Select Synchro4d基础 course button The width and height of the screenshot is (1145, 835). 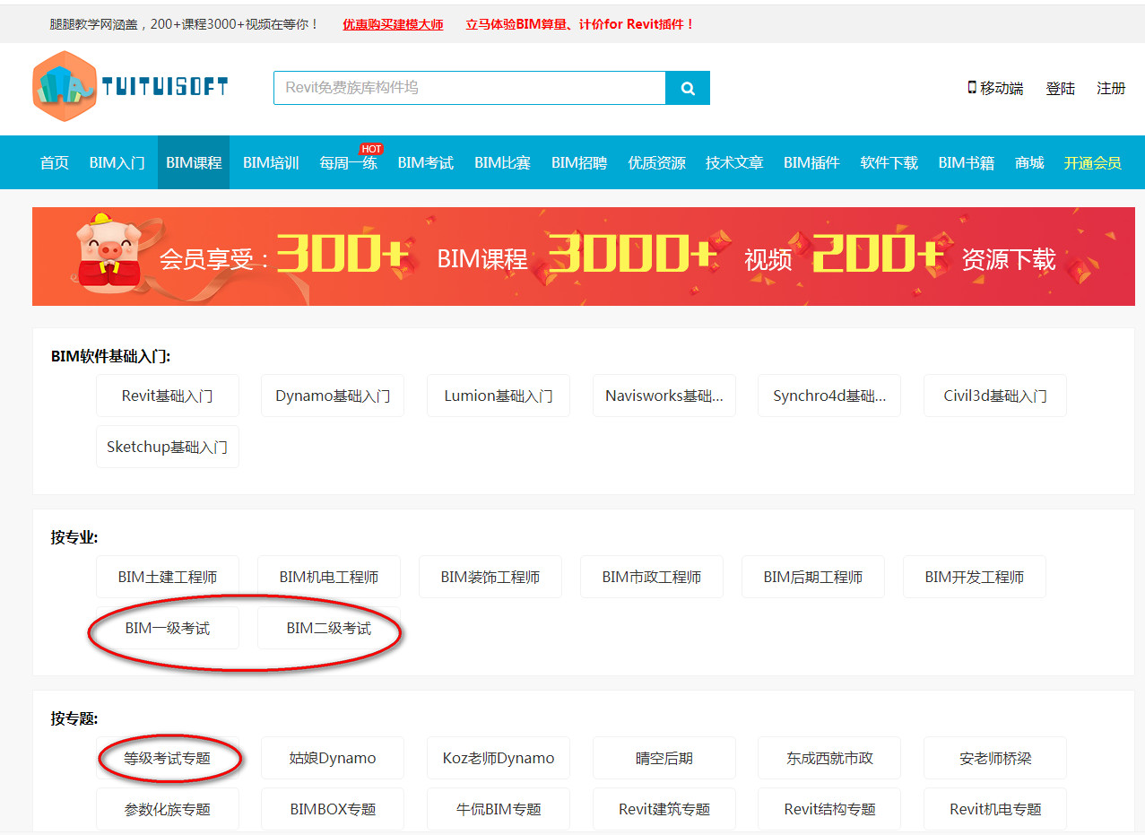(829, 396)
